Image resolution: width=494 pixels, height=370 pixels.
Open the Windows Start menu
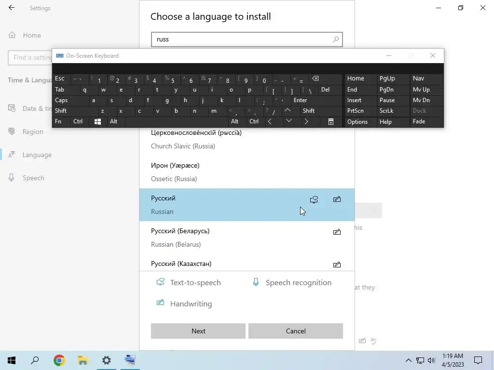click(x=12, y=360)
